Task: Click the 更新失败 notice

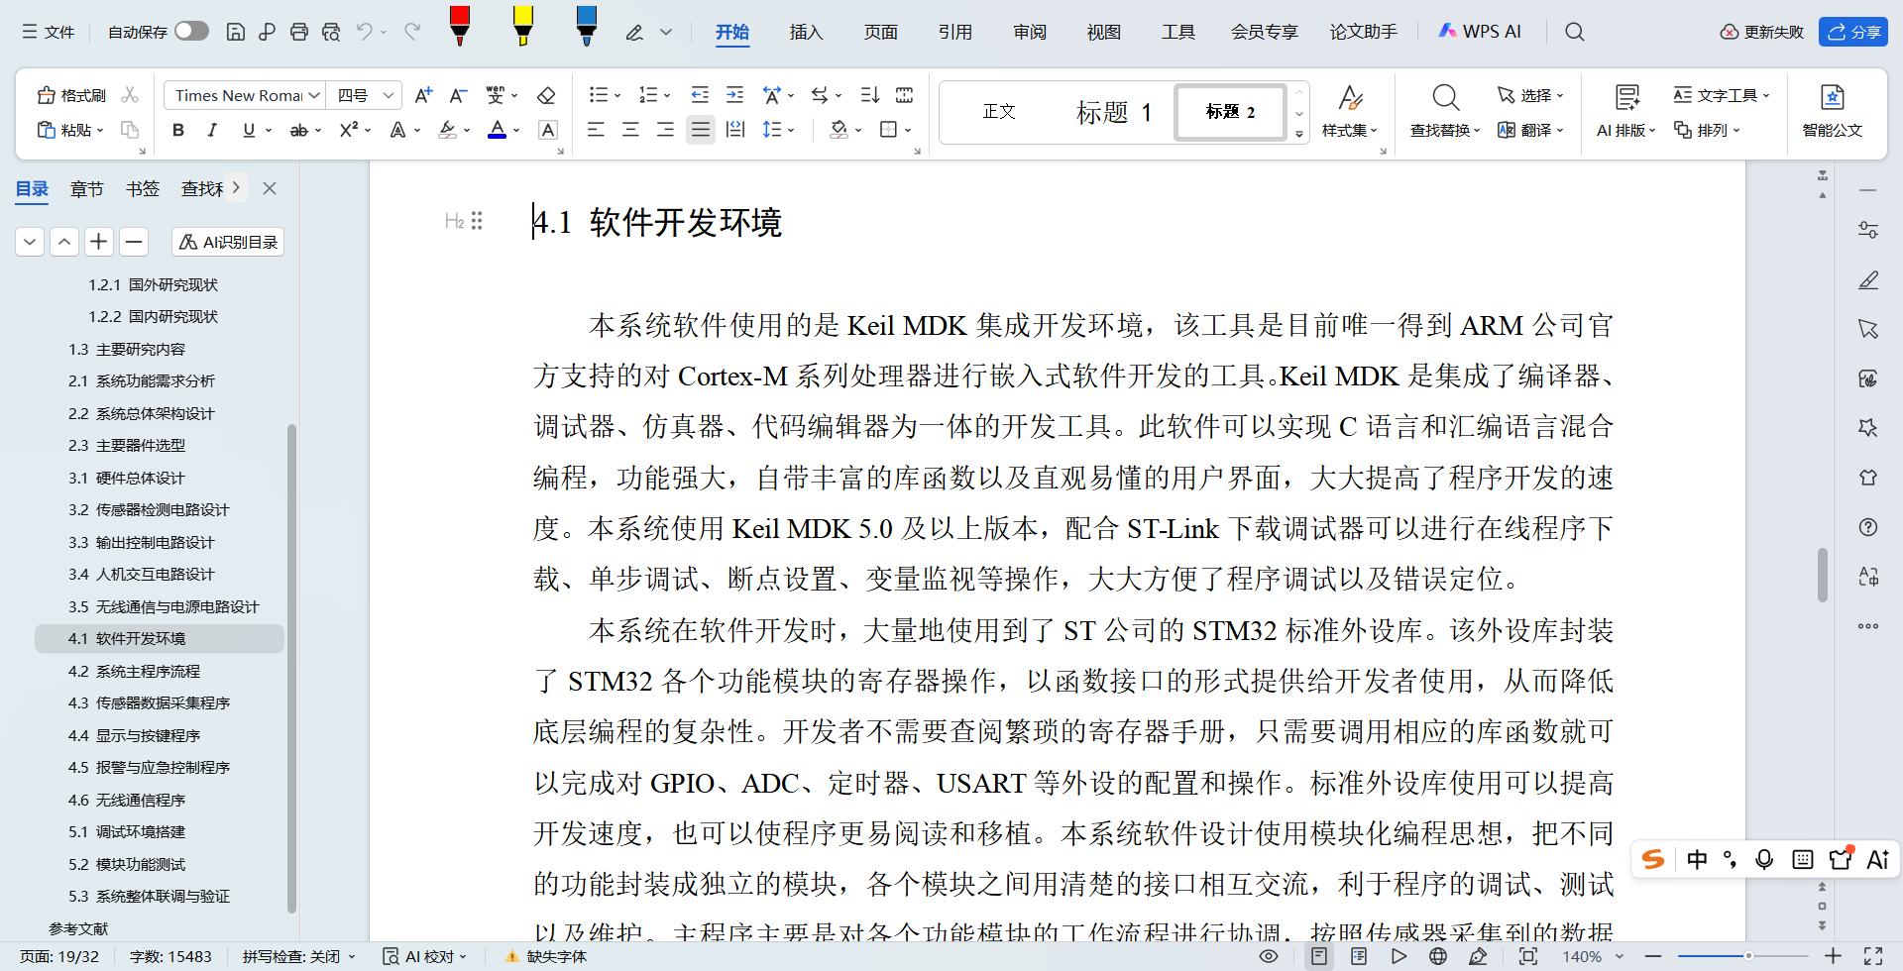Action: (1761, 32)
